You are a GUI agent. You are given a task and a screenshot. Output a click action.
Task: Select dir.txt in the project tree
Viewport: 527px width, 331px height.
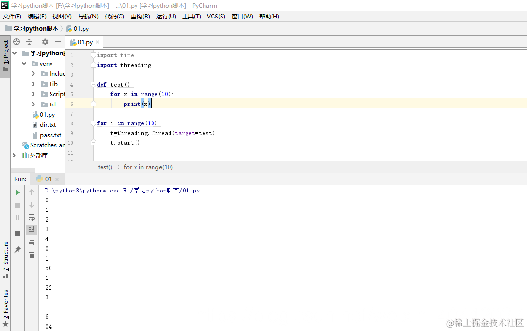pos(44,125)
